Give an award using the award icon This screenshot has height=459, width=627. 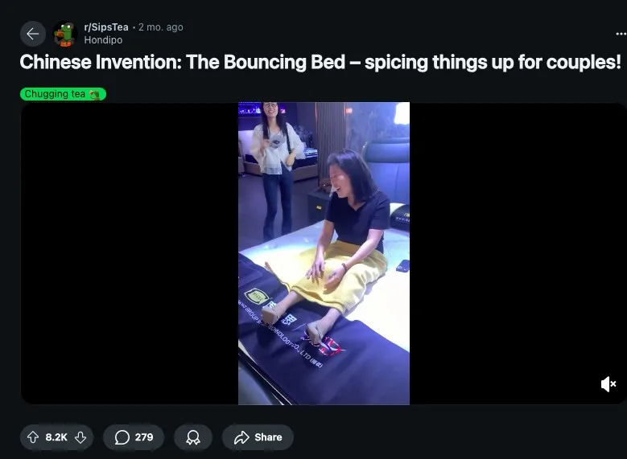(193, 437)
